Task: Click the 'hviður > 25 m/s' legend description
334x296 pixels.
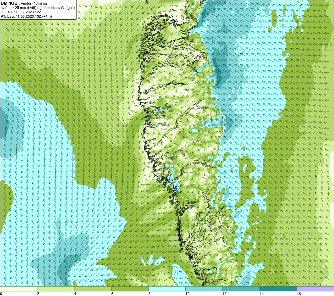Action: [38, 8]
